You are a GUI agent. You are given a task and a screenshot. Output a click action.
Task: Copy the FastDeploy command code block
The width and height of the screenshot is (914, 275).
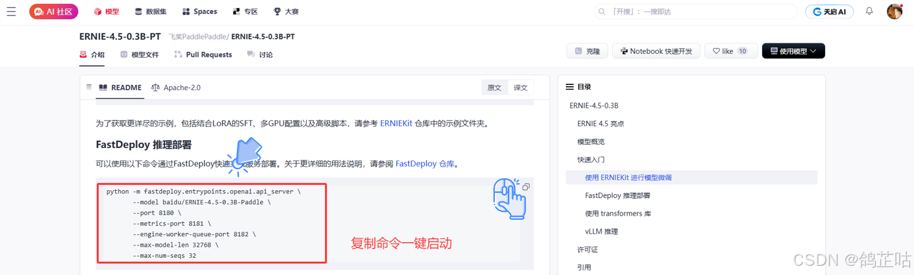click(526, 187)
